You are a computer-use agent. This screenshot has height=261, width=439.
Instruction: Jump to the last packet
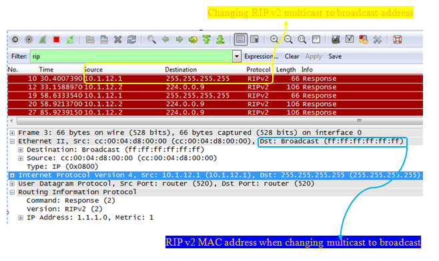tap(221, 39)
